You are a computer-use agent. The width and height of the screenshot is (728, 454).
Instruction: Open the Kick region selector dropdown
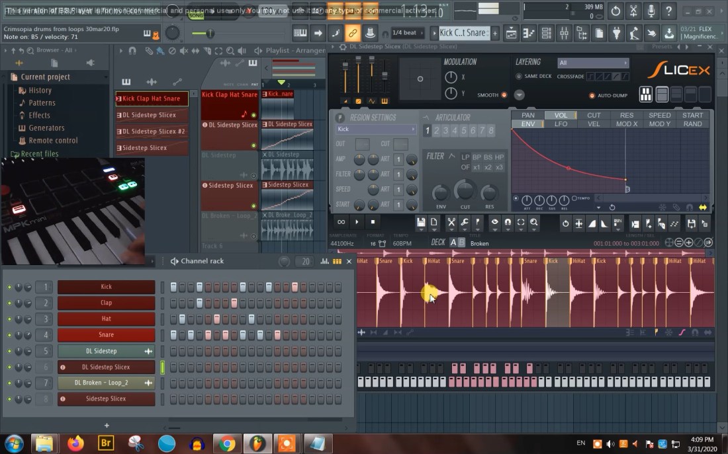coord(375,130)
